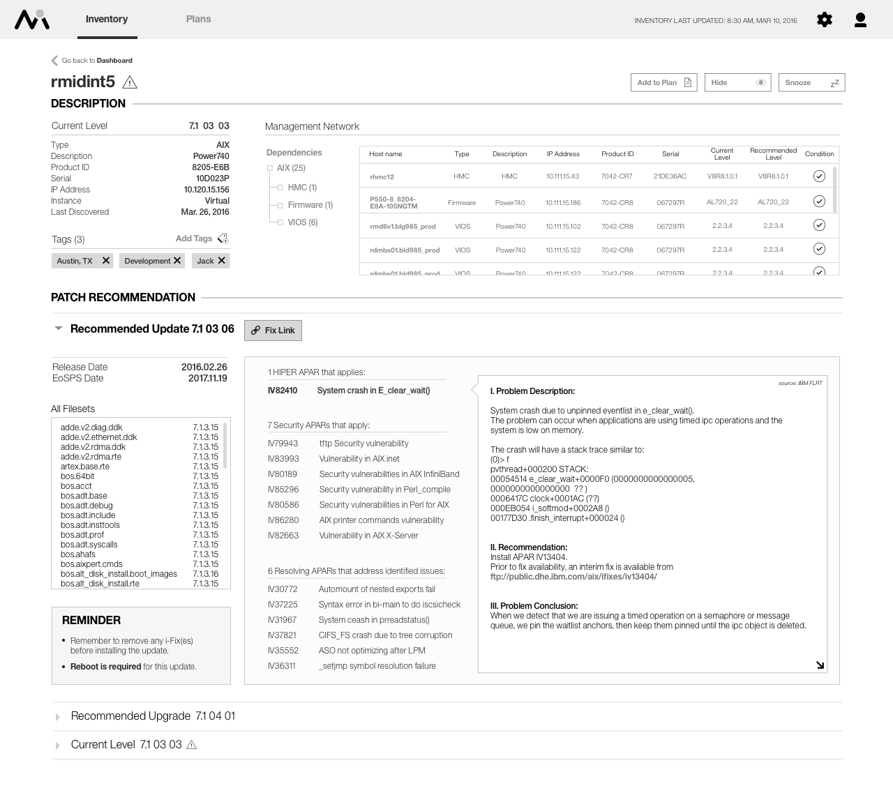893x802 pixels.
Task: Click the Add to Plan button
Action: click(x=664, y=82)
